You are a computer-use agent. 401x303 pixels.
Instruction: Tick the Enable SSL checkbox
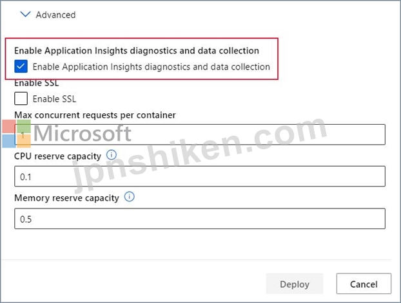pos(21,98)
